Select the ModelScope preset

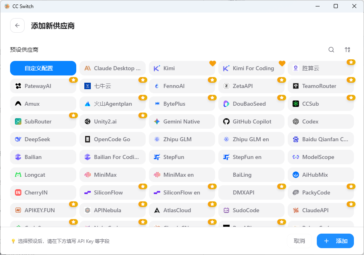(321, 157)
